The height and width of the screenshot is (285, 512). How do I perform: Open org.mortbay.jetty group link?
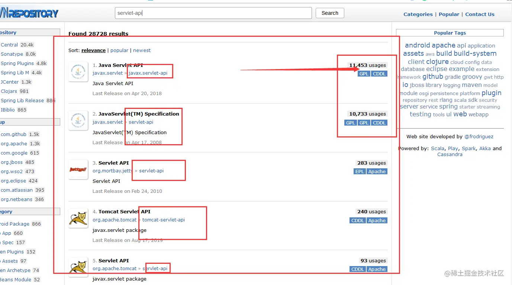(113, 171)
